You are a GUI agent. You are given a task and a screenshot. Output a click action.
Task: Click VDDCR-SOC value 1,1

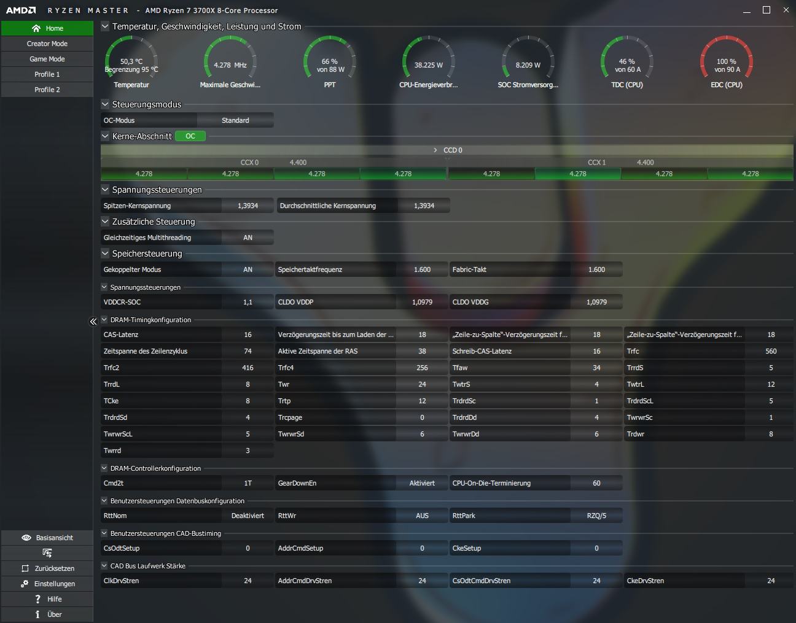248,302
